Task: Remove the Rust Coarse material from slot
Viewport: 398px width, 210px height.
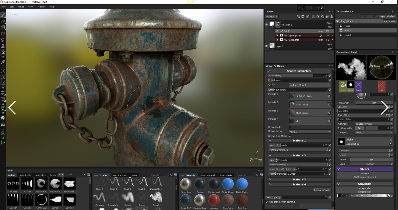Action: click(x=329, y=113)
